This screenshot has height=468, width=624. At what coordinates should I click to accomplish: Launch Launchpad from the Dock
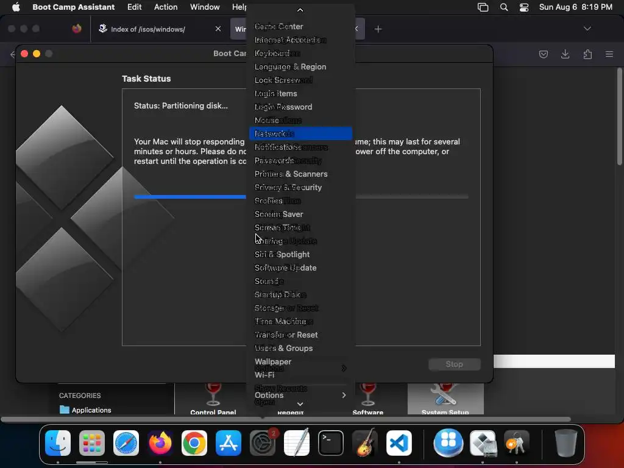pos(92,443)
